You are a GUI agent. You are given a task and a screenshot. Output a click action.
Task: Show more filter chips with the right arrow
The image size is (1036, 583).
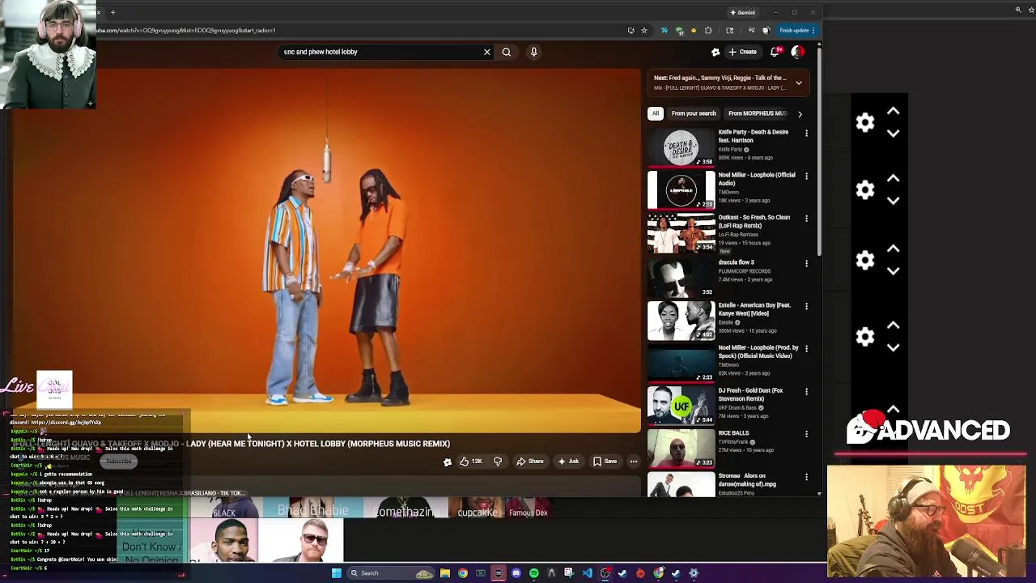tap(800, 114)
